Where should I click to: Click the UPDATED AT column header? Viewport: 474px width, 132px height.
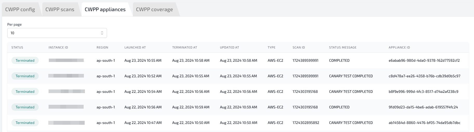click(229, 47)
